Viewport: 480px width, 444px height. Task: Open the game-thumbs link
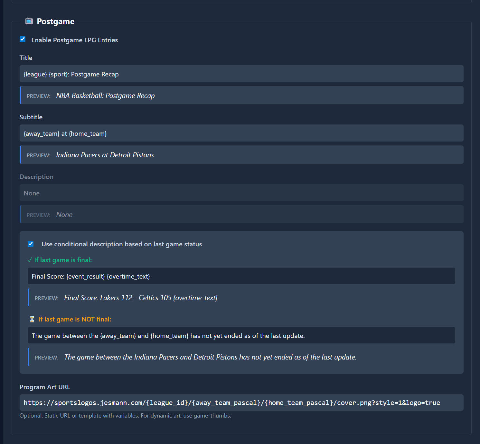(212, 416)
